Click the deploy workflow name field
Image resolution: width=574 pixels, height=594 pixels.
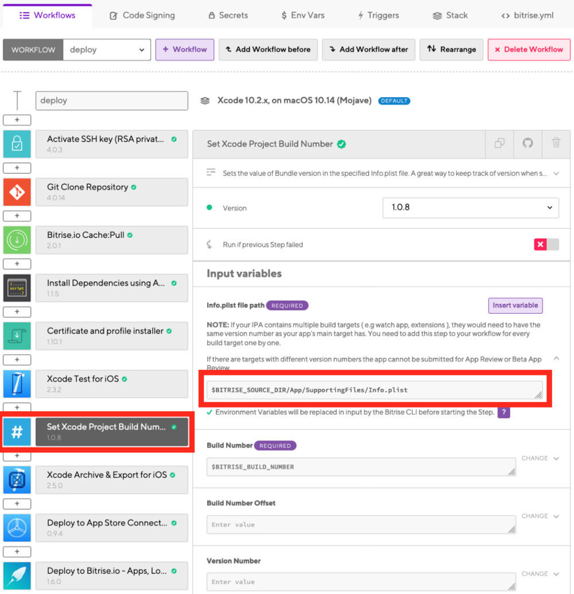[x=112, y=101]
